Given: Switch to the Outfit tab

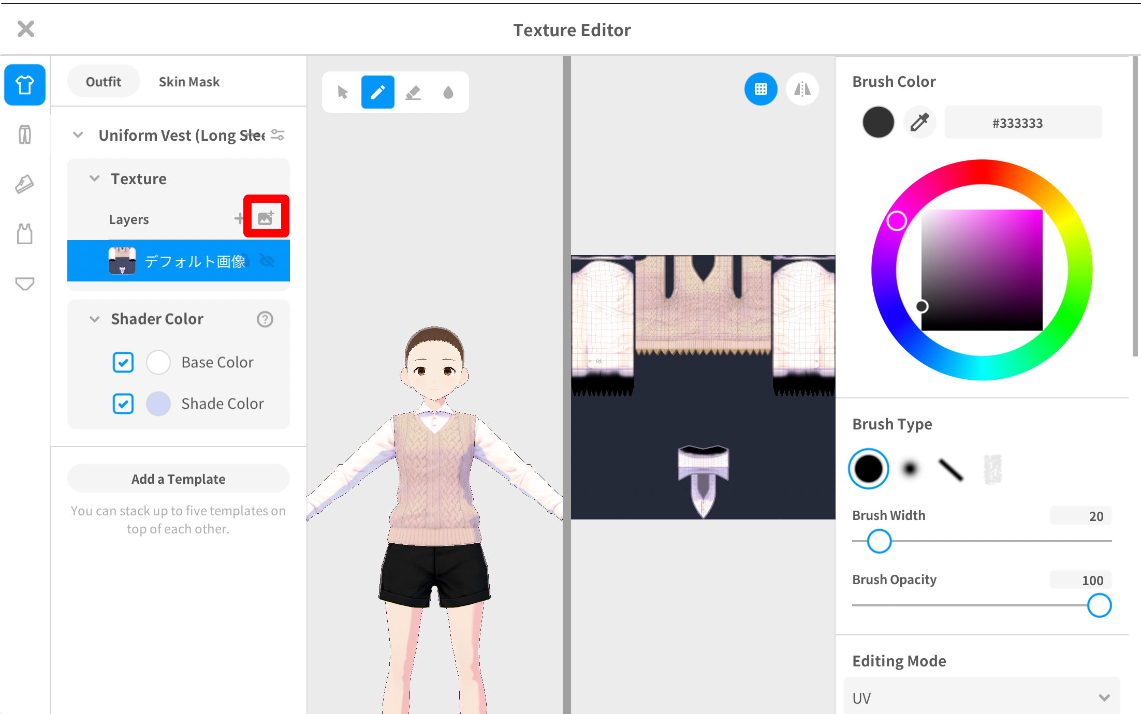Looking at the screenshot, I should pyautogui.click(x=104, y=81).
